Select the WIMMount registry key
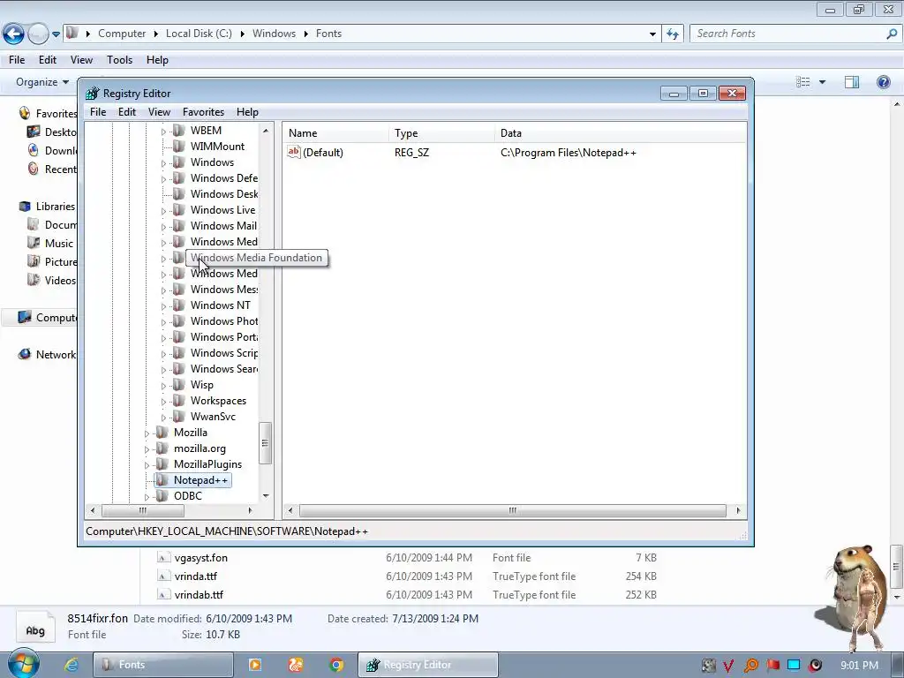 217,147
